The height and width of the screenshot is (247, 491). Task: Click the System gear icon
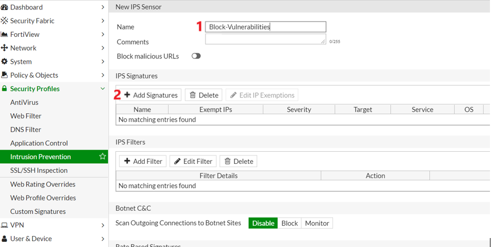[5, 62]
